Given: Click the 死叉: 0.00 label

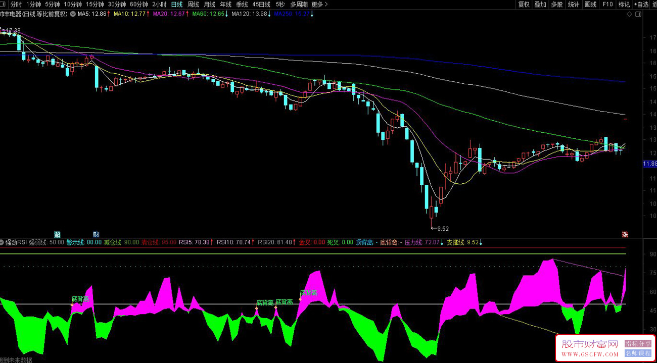Looking at the screenshot, I should coord(340,242).
